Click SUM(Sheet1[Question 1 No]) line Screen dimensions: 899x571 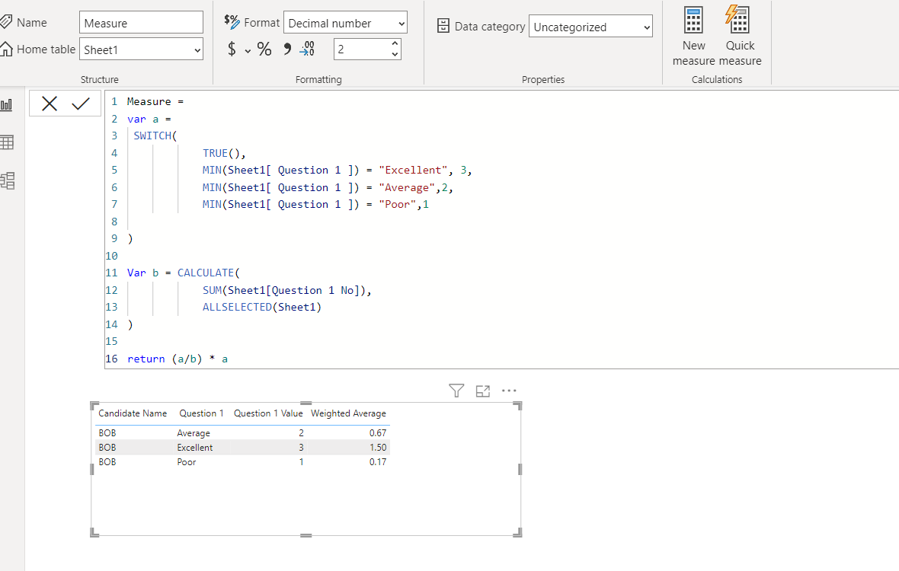(287, 290)
